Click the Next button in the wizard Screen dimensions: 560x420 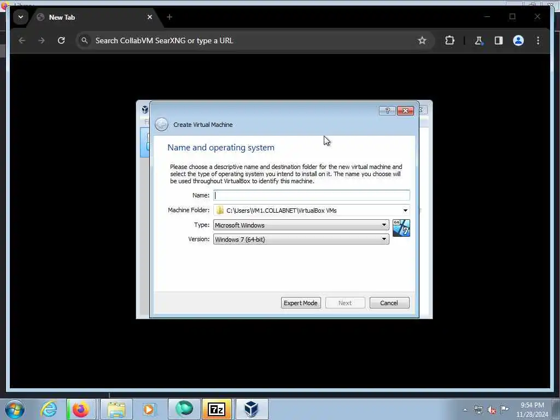click(345, 303)
